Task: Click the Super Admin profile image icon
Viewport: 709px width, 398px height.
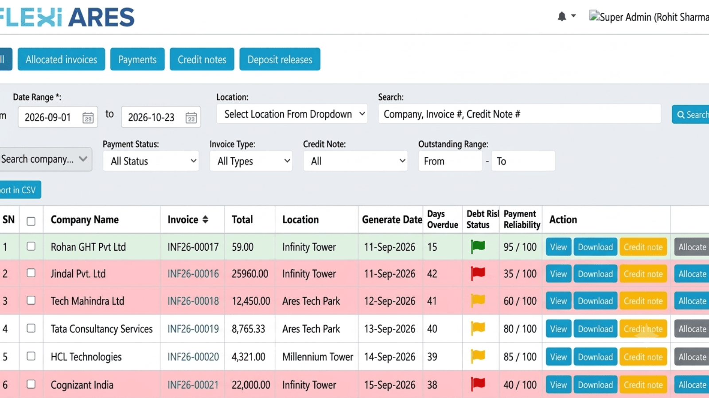Action: [x=594, y=16]
